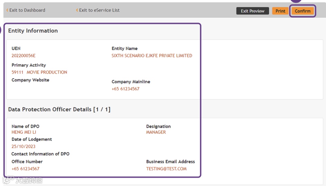Click the primary activity 59111 MOVIE PRODUCTION
The height and width of the screenshot is (186, 326).
coord(39,72)
